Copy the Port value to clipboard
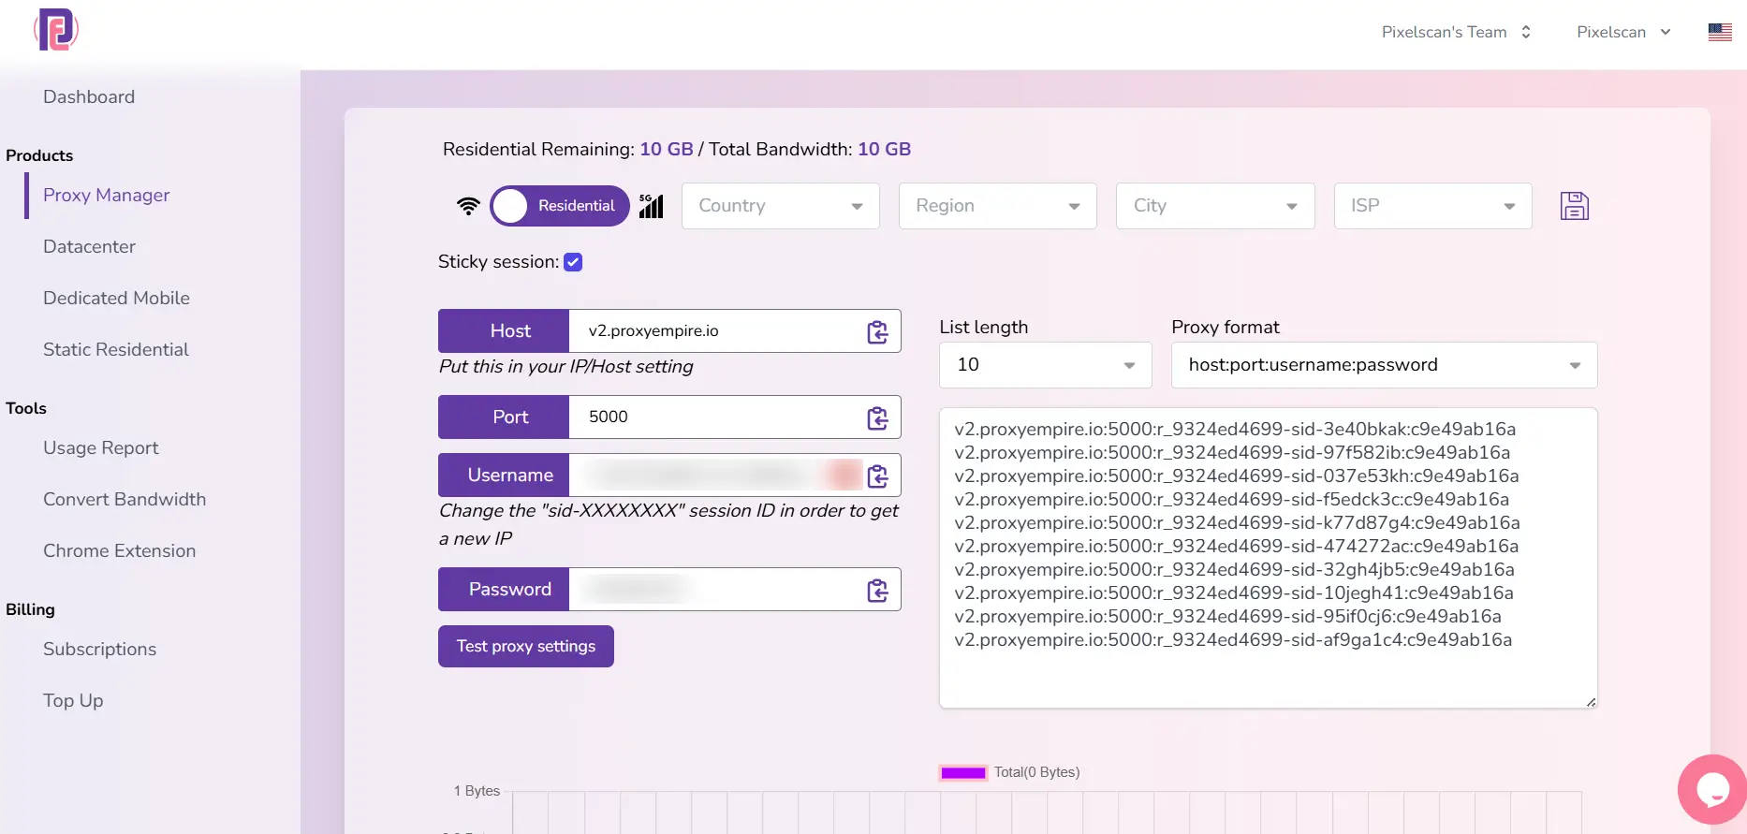This screenshot has height=834, width=1747. [877, 417]
